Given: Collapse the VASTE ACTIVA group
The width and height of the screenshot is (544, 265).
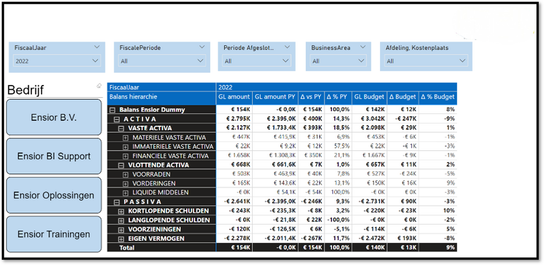Looking at the screenshot, I should 122,128.
